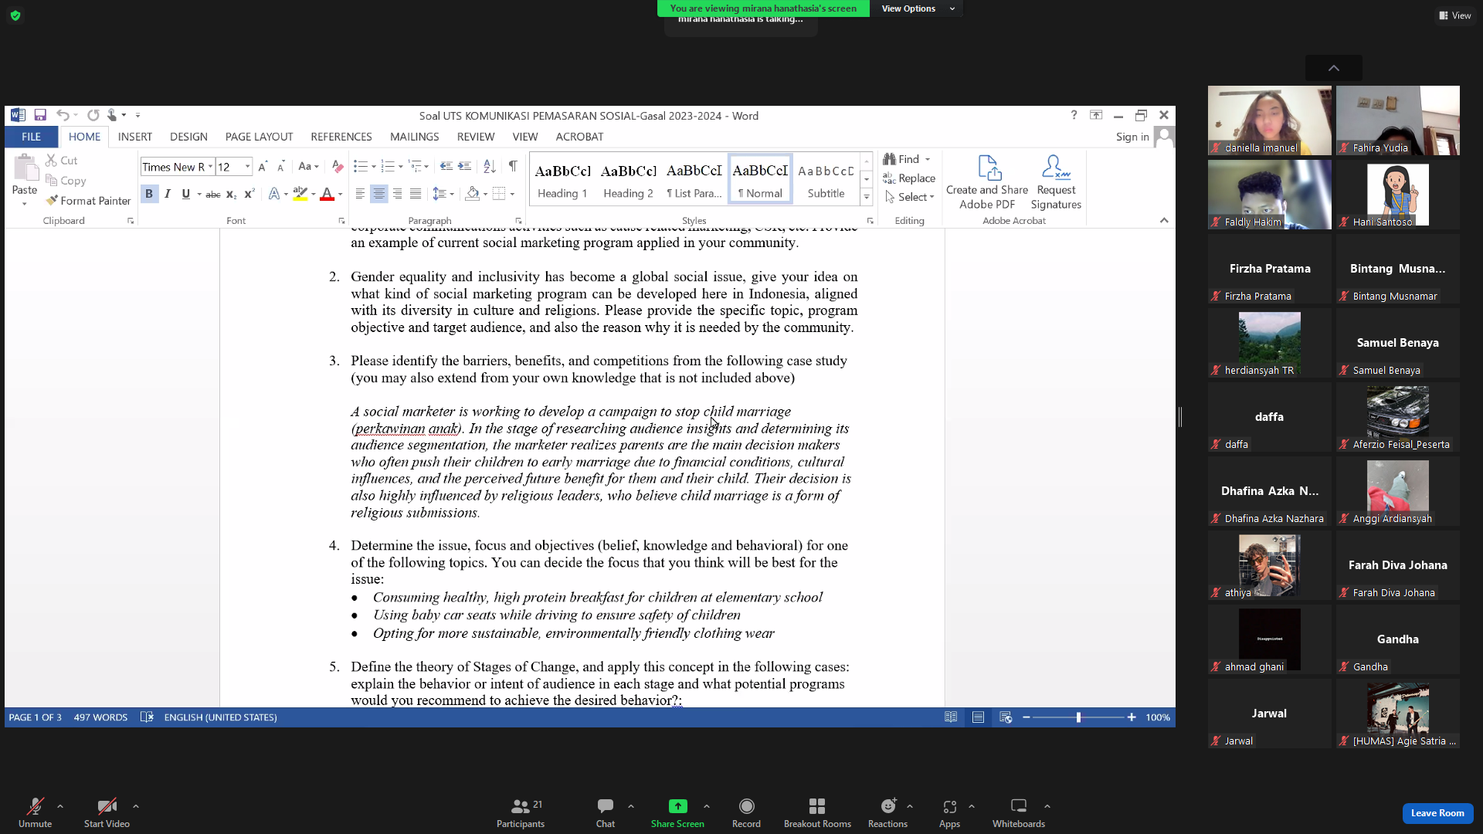Click the Sort icon in Paragraph group
Viewport: 1483px width, 834px height.
489,166
